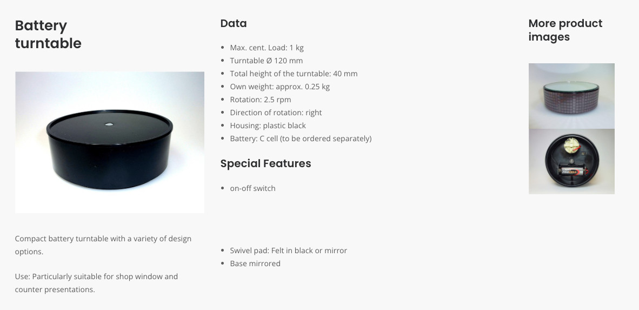View the battery compartment underside thumbnail
This screenshot has height=310, width=639.
pyautogui.click(x=571, y=162)
